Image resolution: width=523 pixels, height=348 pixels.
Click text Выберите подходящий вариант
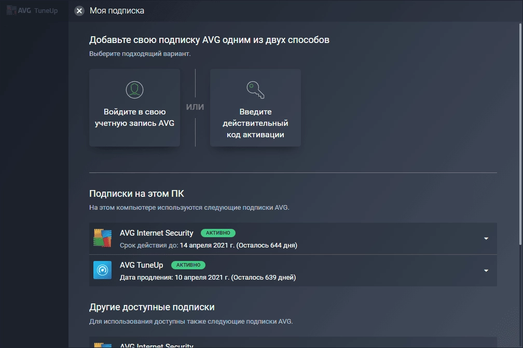[x=140, y=54]
